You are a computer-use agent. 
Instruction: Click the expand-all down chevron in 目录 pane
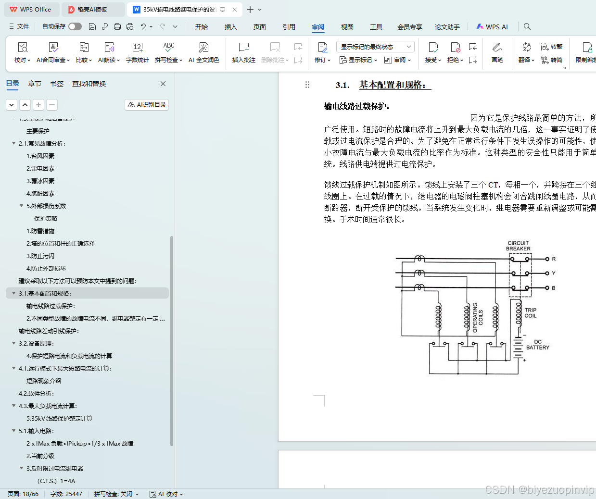pyautogui.click(x=12, y=104)
